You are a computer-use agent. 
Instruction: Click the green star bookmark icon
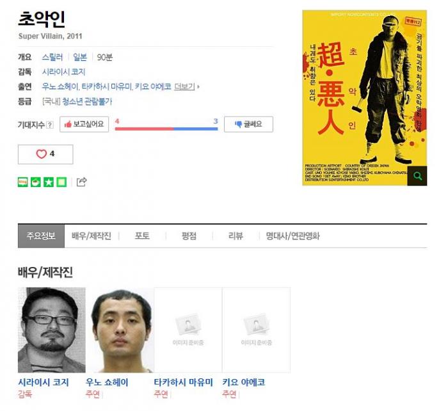click(49, 182)
